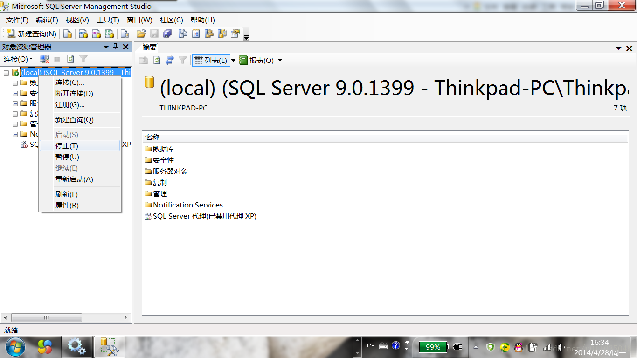Image resolution: width=637 pixels, height=358 pixels.
Task: Choose 新建查询(Q) from context menu
Action: (x=80, y=120)
